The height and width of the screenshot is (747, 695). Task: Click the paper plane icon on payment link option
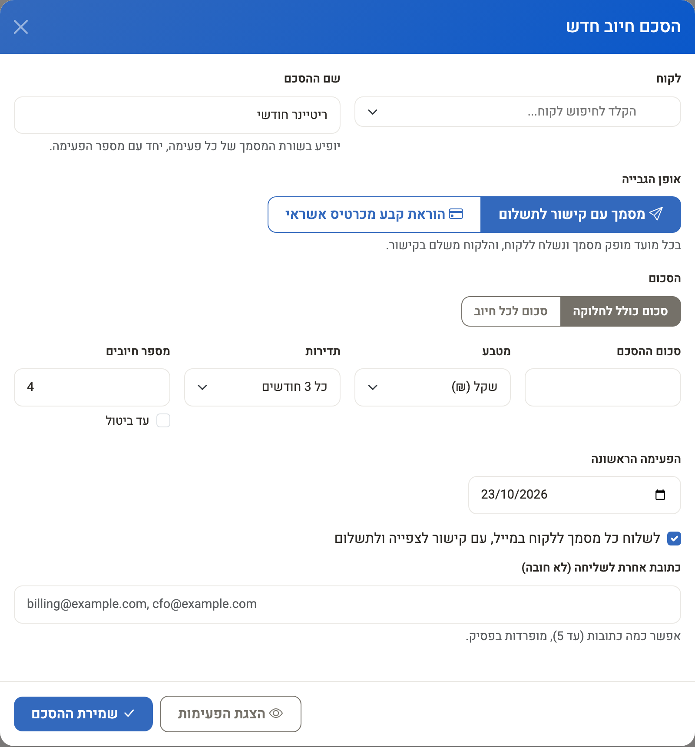[x=656, y=214]
